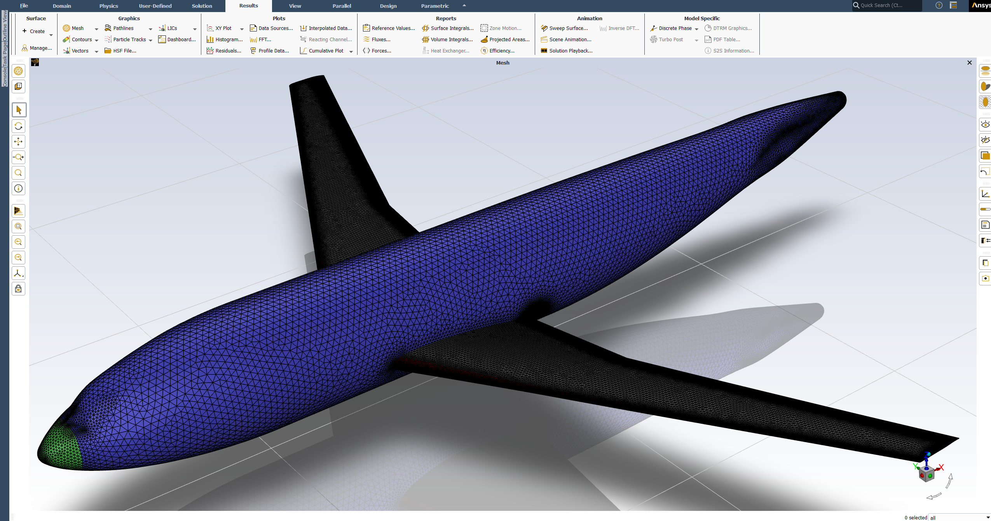Image resolution: width=991 pixels, height=521 pixels.
Task: Collapse the ribbon with arrow
Action: (x=464, y=5)
